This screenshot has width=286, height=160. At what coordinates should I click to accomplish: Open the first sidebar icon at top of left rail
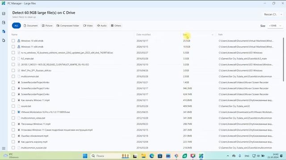tap(4, 14)
